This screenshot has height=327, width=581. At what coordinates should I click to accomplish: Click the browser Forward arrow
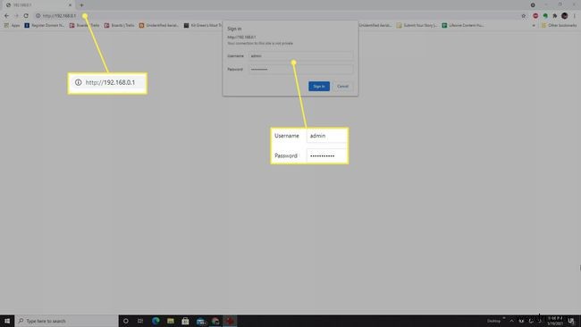tap(16, 15)
